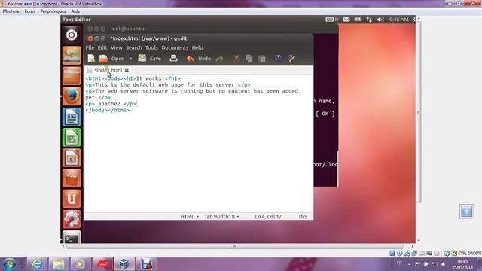482x271 pixels.
Task: Open gedit Help menu
Action: pyautogui.click(x=197, y=47)
